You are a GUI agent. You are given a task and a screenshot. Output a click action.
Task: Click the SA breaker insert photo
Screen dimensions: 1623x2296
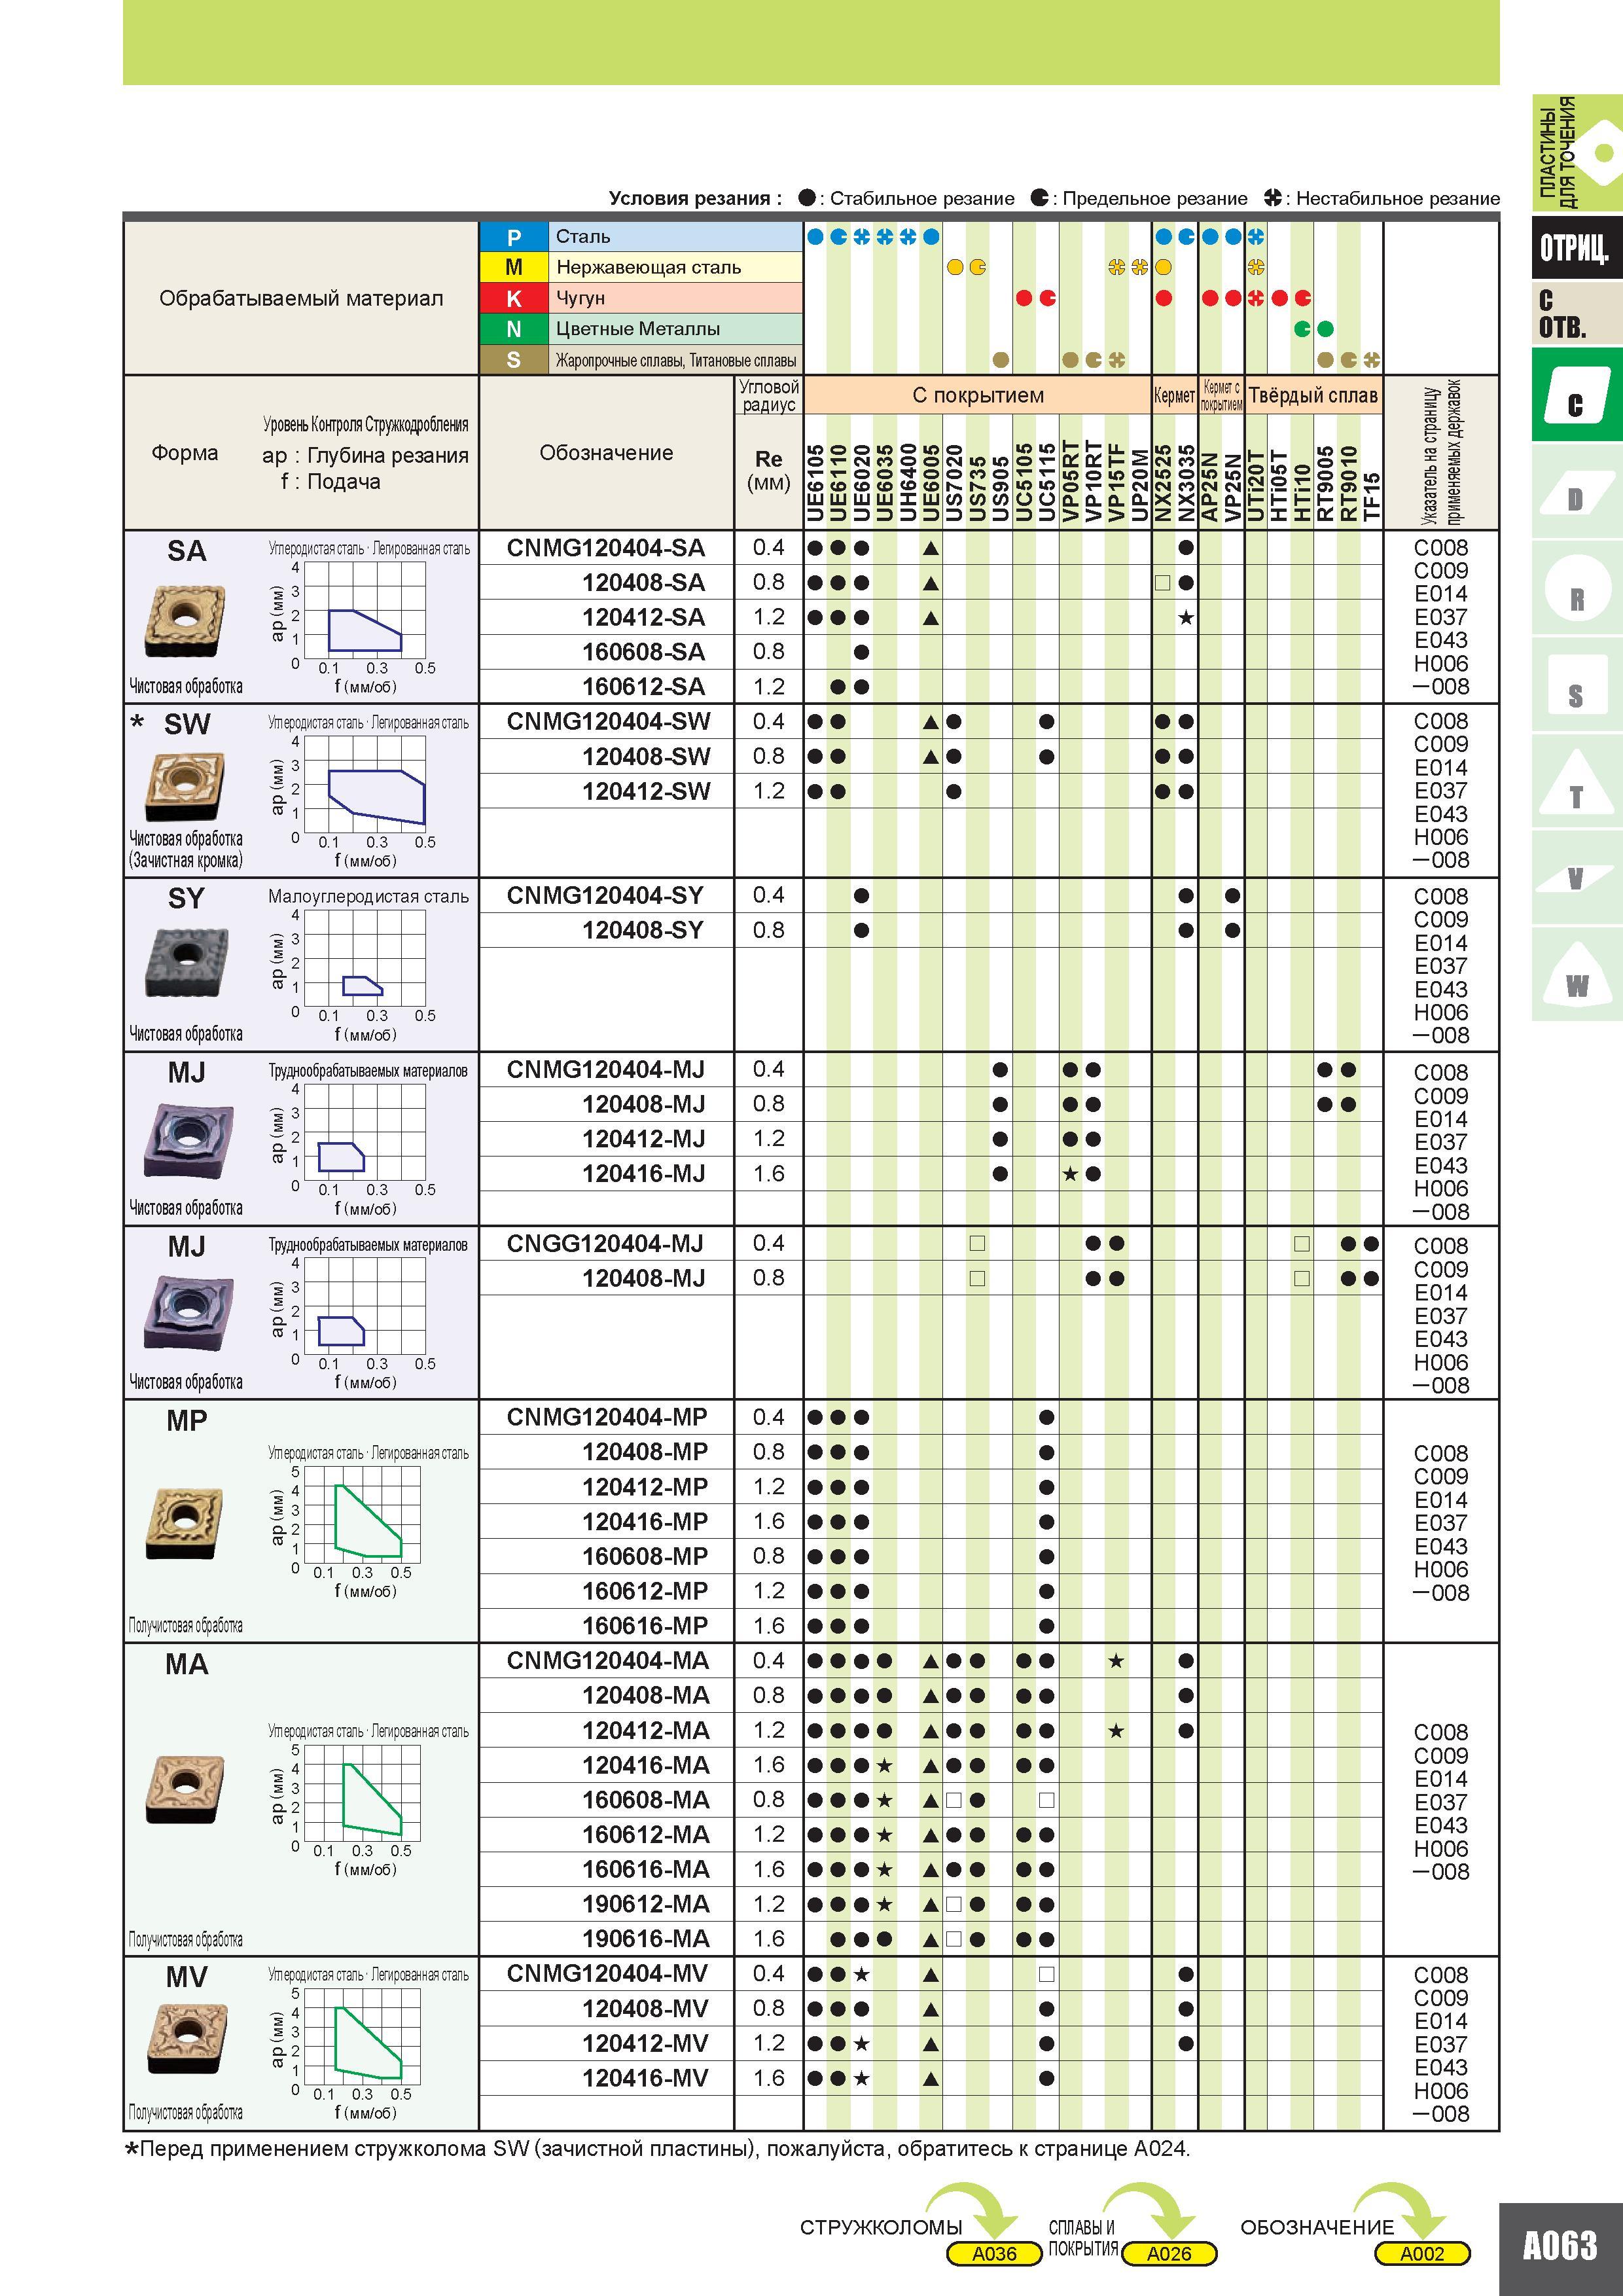(x=184, y=621)
